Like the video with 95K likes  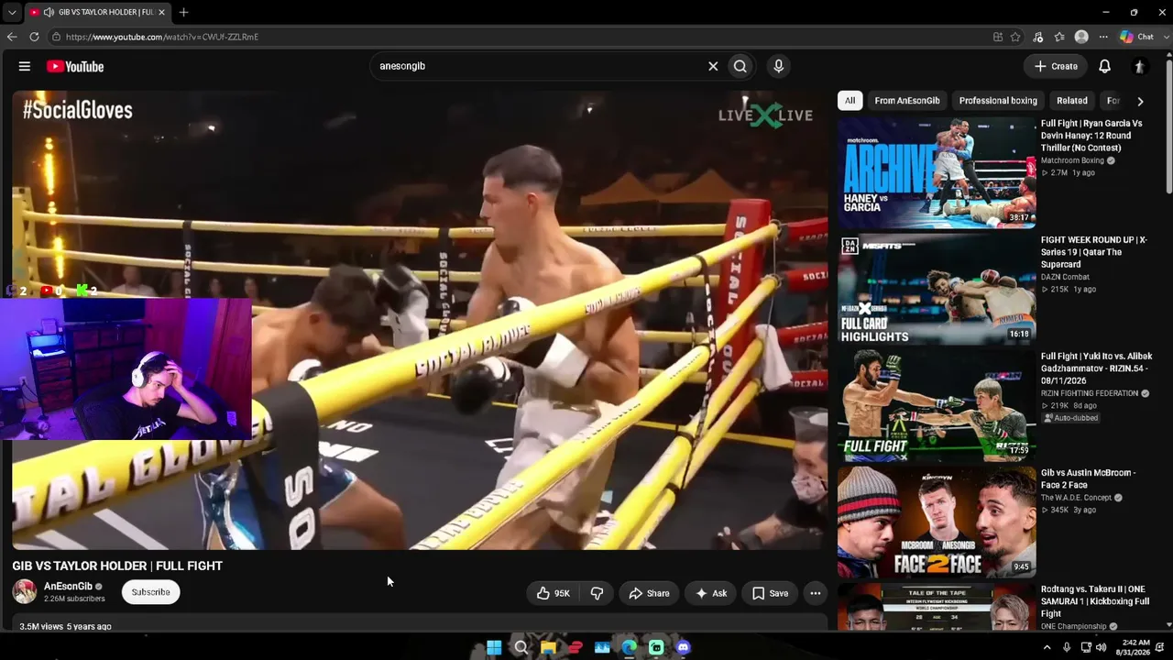point(554,593)
